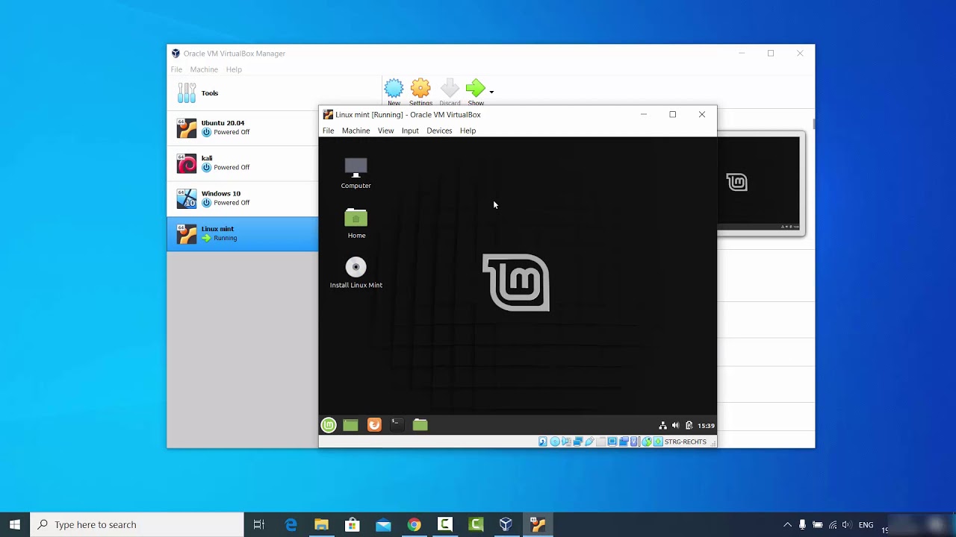Maximize the Linux mint VM window
956x537 pixels.
click(x=672, y=115)
